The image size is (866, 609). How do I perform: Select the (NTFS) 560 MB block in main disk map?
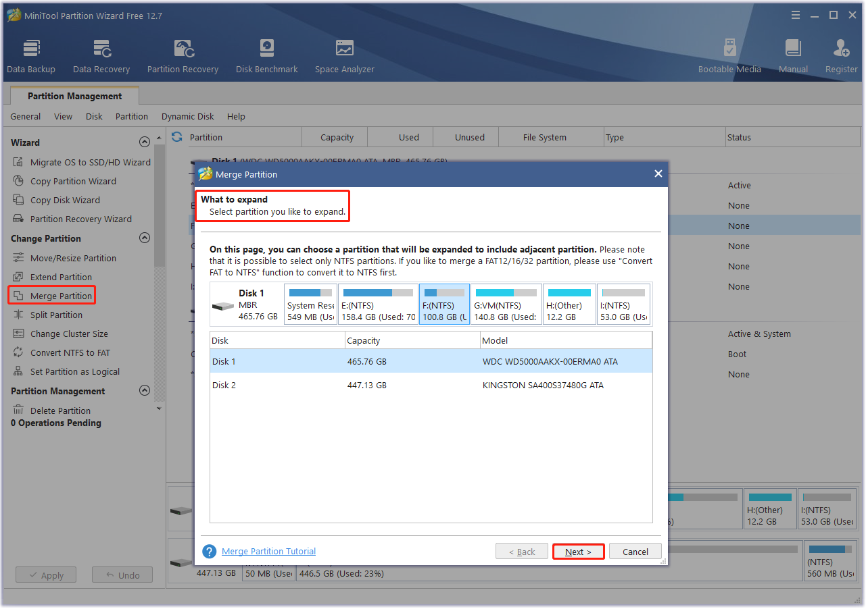pyautogui.click(x=830, y=560)
